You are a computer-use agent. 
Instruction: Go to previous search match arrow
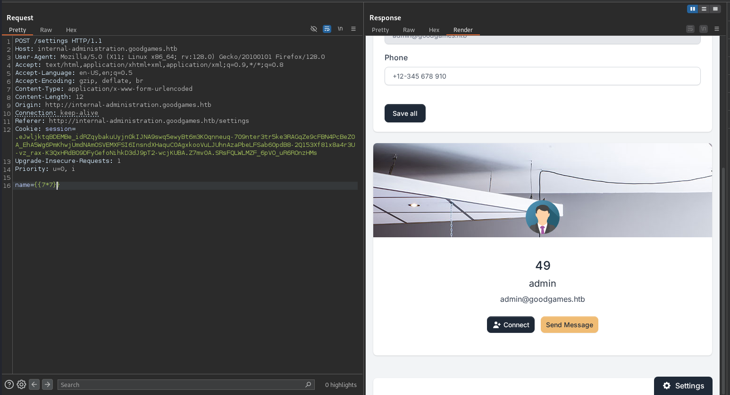34,384
